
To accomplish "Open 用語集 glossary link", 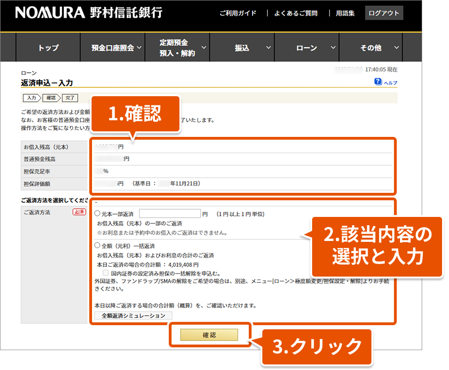I will point(345,13).
